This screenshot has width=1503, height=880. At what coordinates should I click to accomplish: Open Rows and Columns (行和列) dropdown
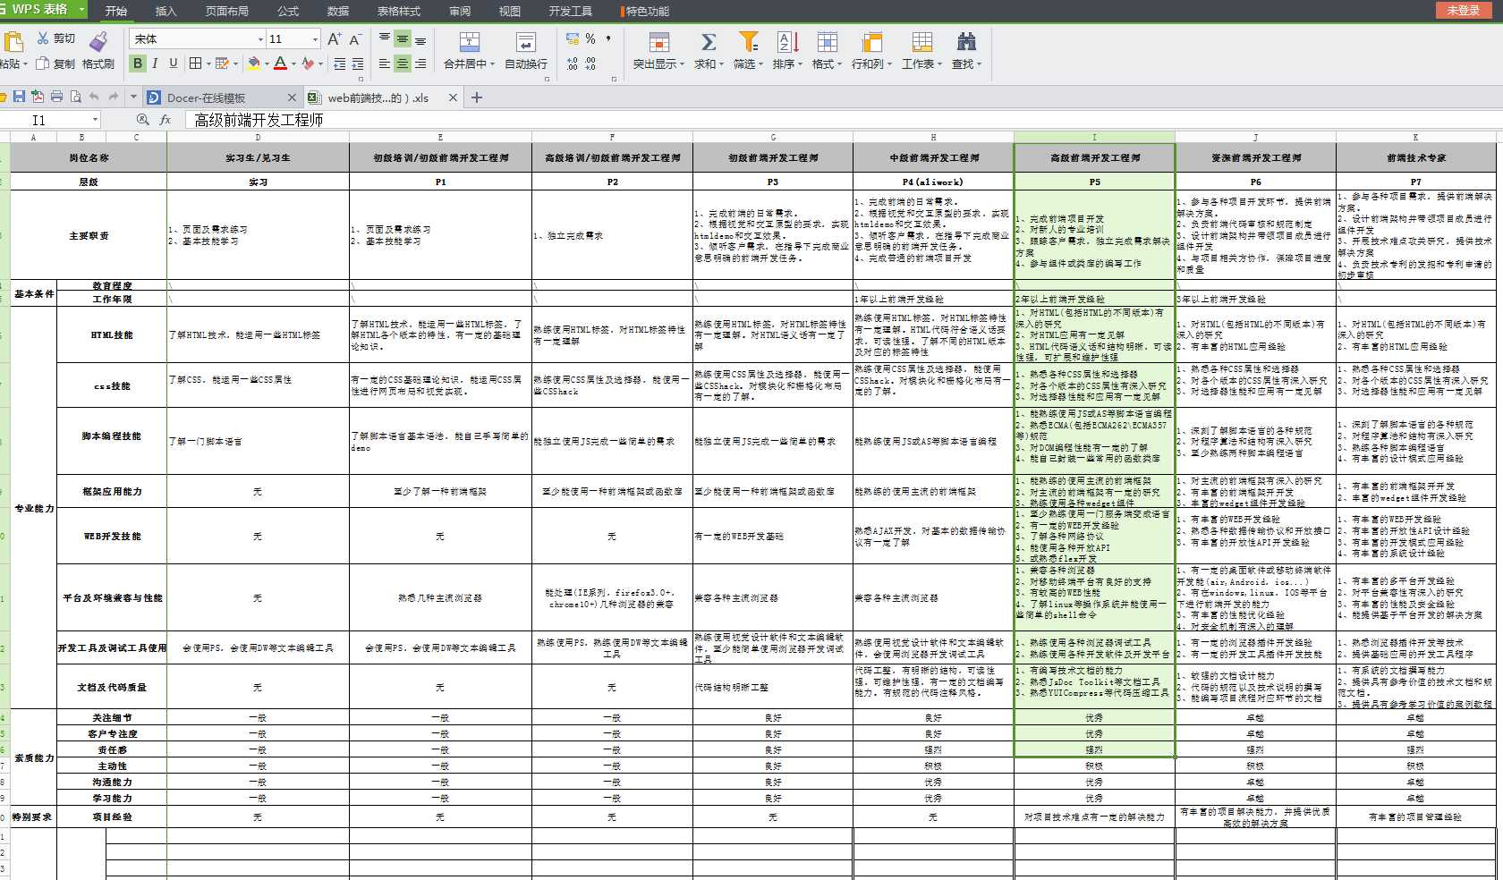click(x=871, y=50)
